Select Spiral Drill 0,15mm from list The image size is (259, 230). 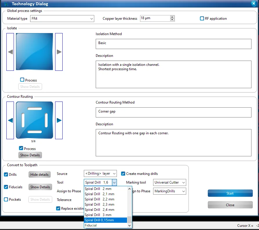point(106,220)
